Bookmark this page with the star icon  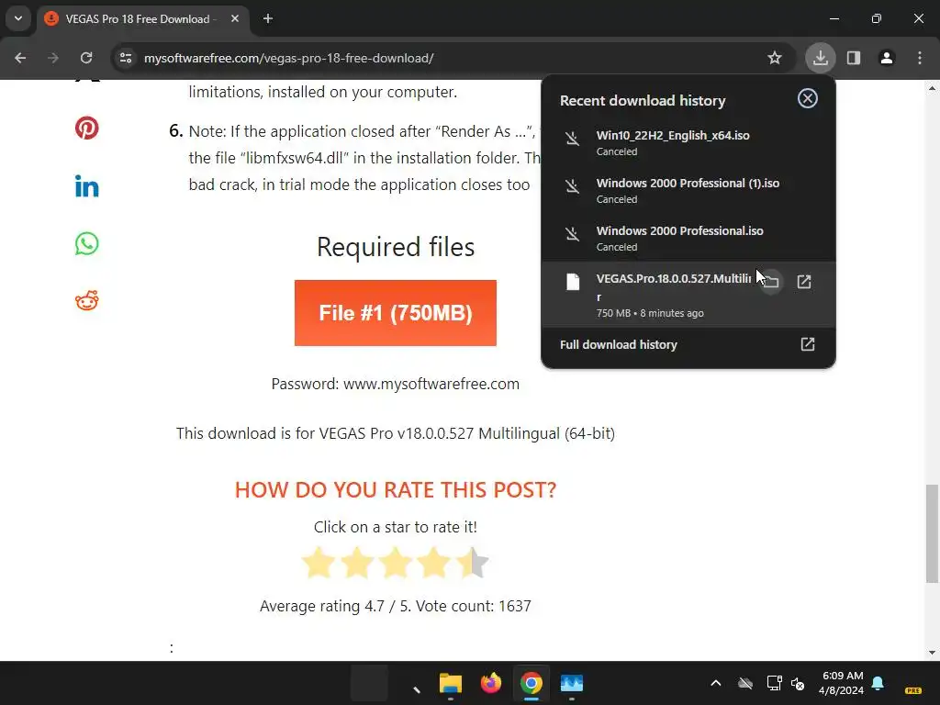click(x=775, y=58)
